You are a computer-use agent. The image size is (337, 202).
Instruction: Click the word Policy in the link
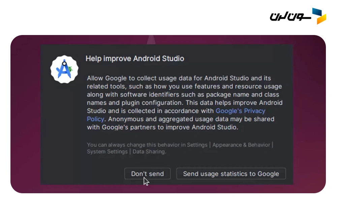pyautogui.click(x=96, y=119)
